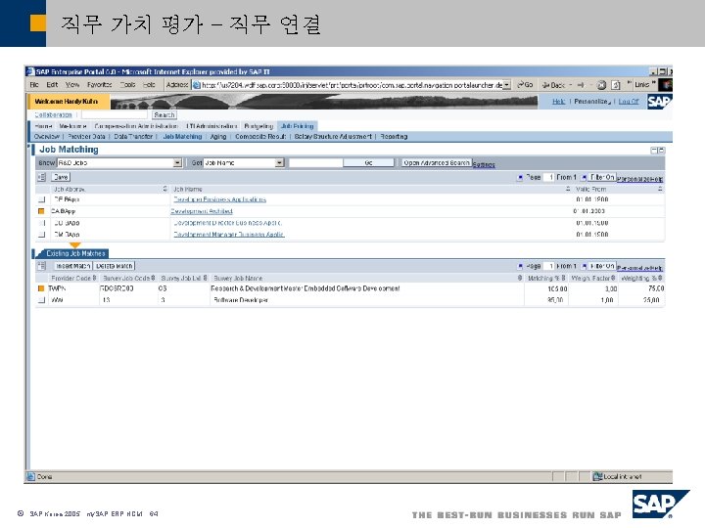Screen dimensions: 705x528
Task: Click the Provider Code column sort icon
Action: [x=94, y=278]
